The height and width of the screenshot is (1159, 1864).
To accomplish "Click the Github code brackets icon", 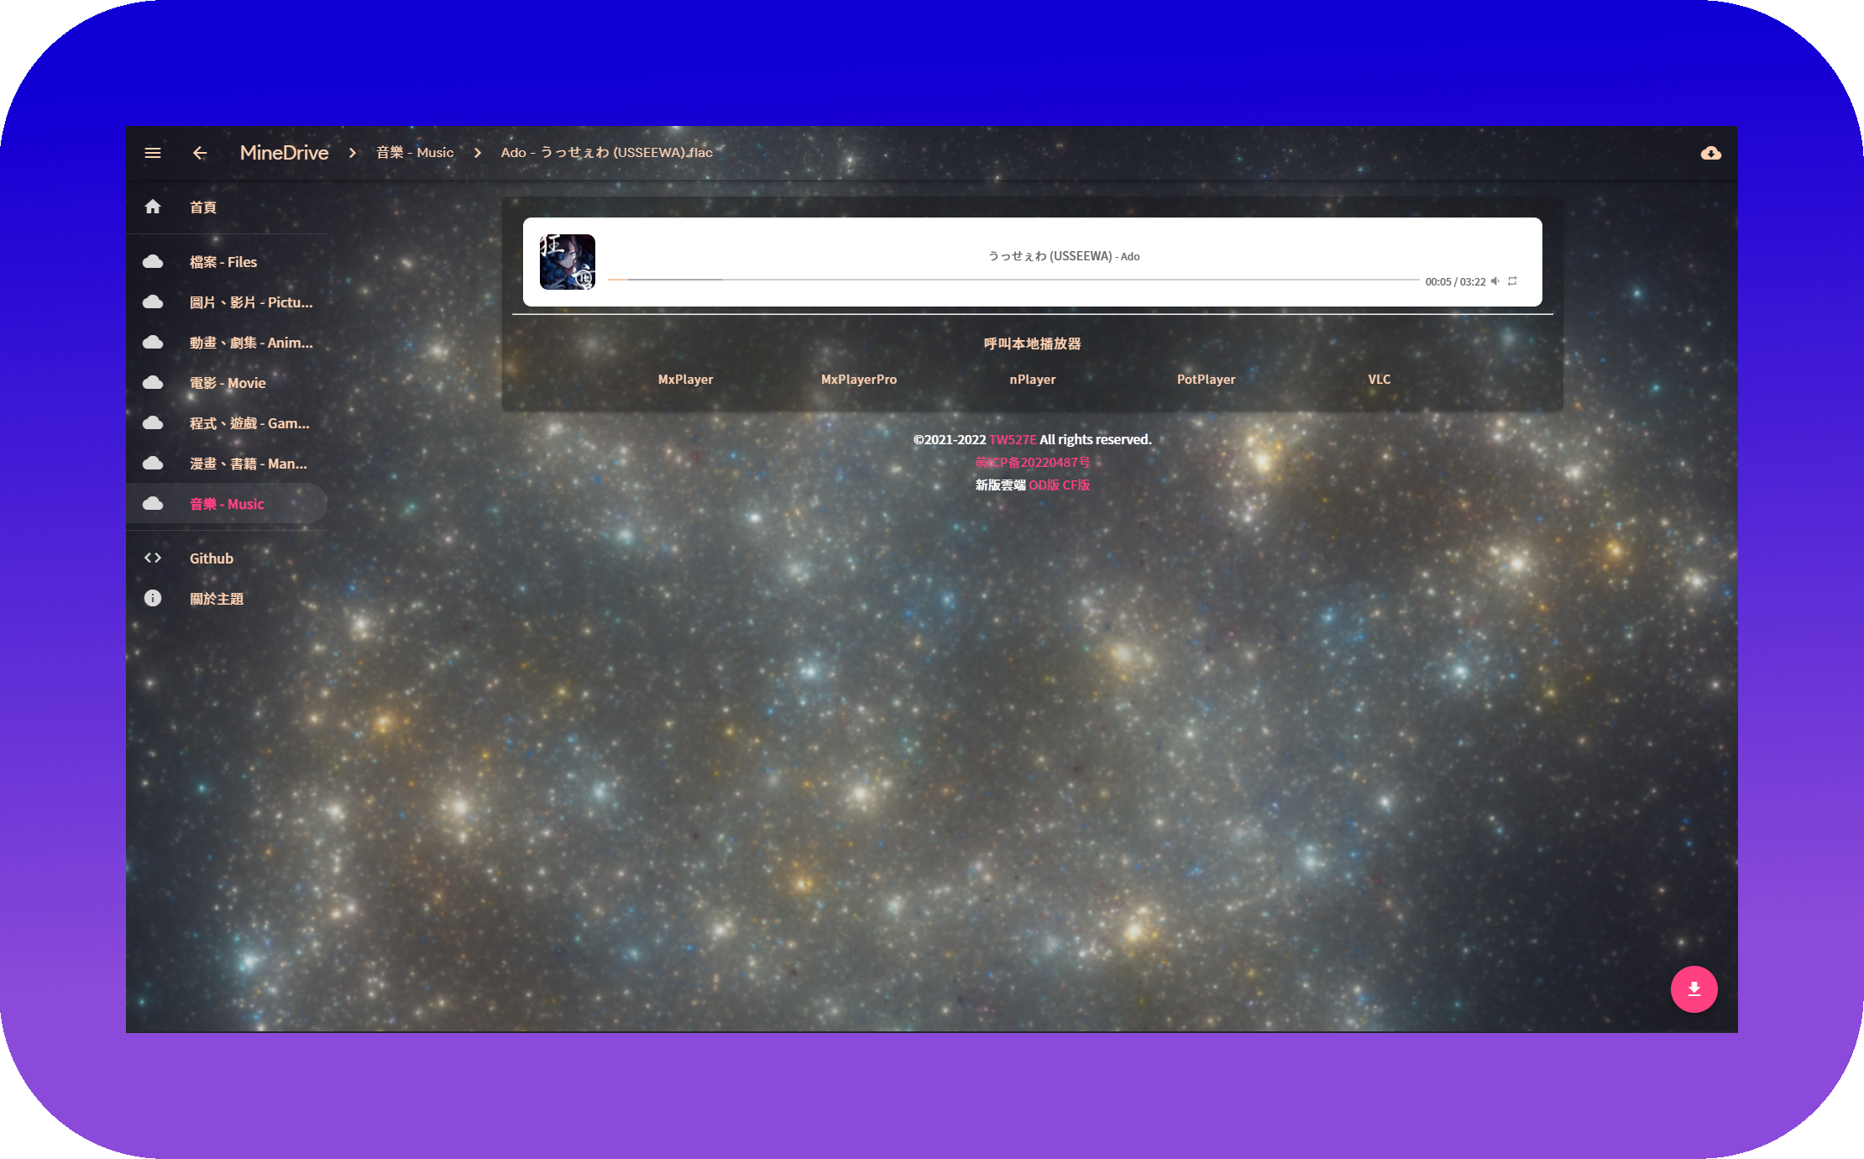I will click(153, 558).
